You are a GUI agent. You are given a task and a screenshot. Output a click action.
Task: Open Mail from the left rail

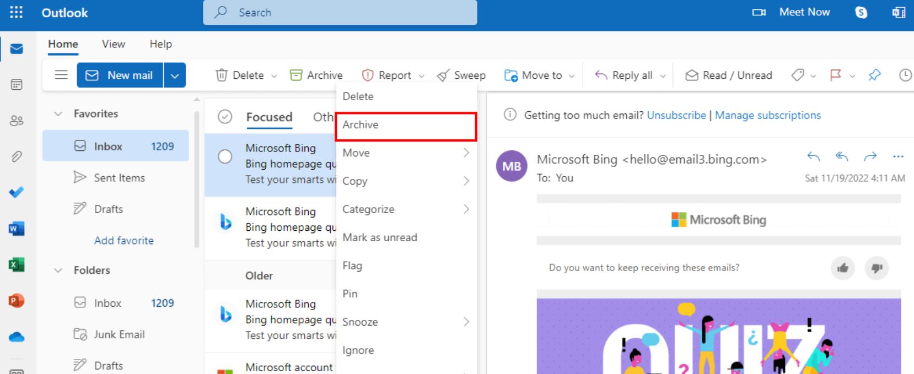[x=17, y=49]
